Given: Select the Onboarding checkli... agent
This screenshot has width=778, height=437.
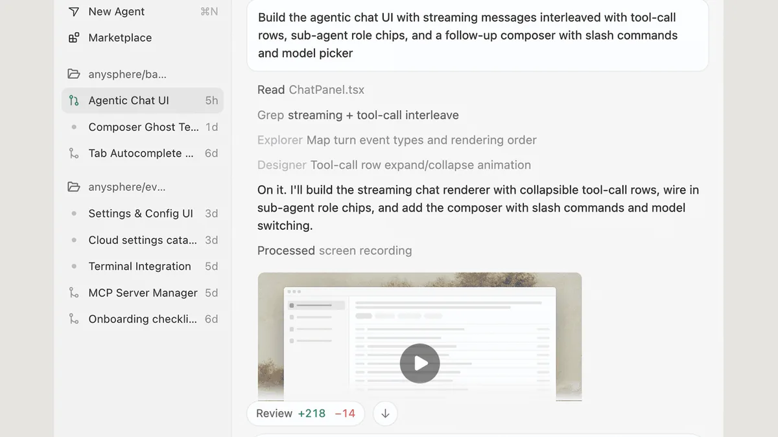Looking at the screenshot, I should (143, 319).
